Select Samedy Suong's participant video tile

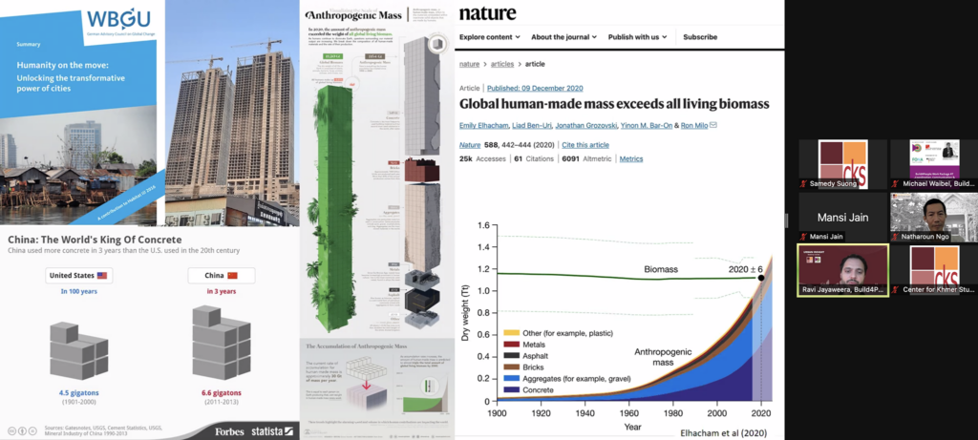point(842,164)
